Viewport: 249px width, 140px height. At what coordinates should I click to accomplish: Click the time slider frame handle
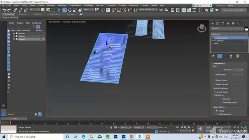click(x=14, y=119)
